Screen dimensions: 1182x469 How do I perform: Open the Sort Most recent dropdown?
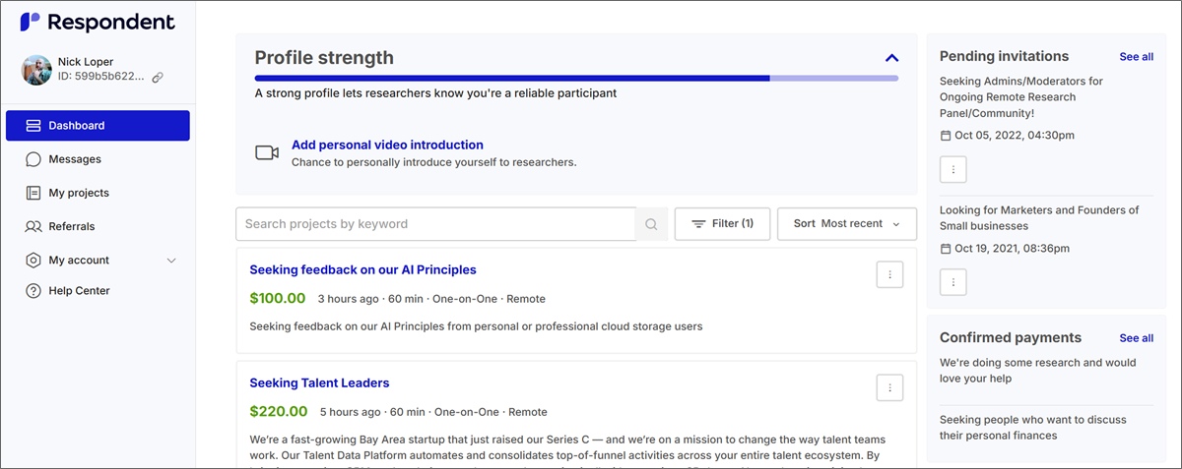[x=847, y=224]
